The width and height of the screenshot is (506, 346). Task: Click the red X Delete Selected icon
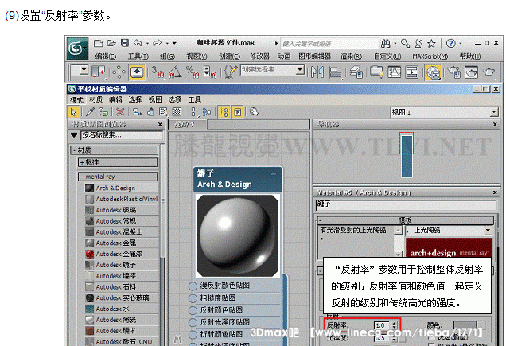120,112
